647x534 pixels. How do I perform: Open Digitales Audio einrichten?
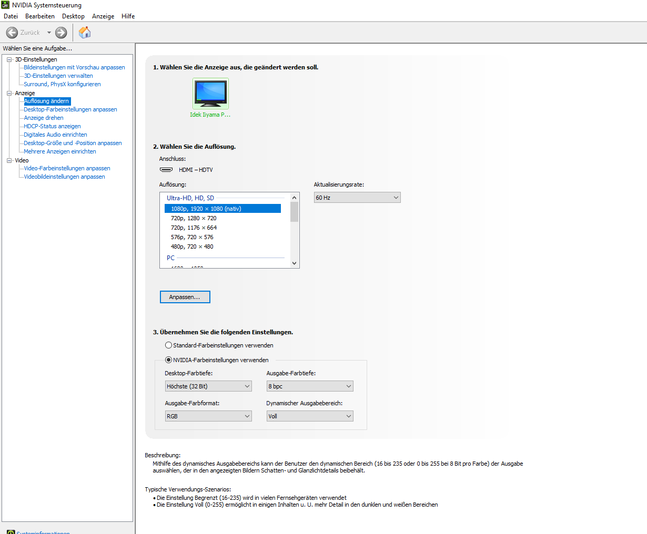click(x=55, y=135)
